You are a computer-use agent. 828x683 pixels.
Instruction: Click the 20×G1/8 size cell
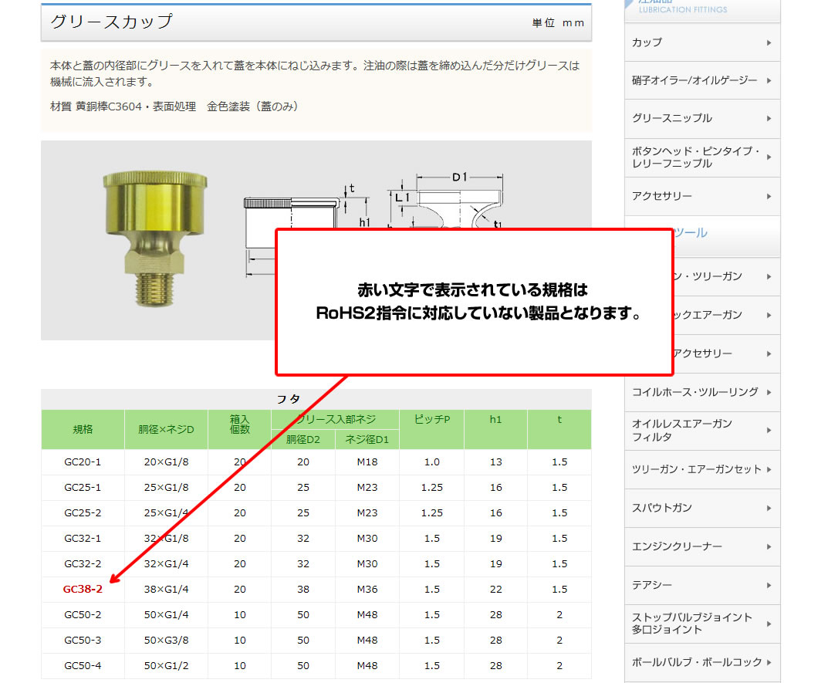pos(167,462)
